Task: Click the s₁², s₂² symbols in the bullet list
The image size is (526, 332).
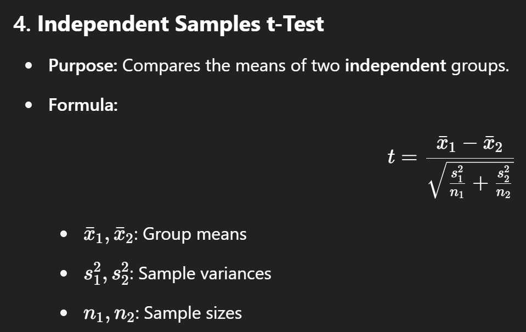Action: 106,274
